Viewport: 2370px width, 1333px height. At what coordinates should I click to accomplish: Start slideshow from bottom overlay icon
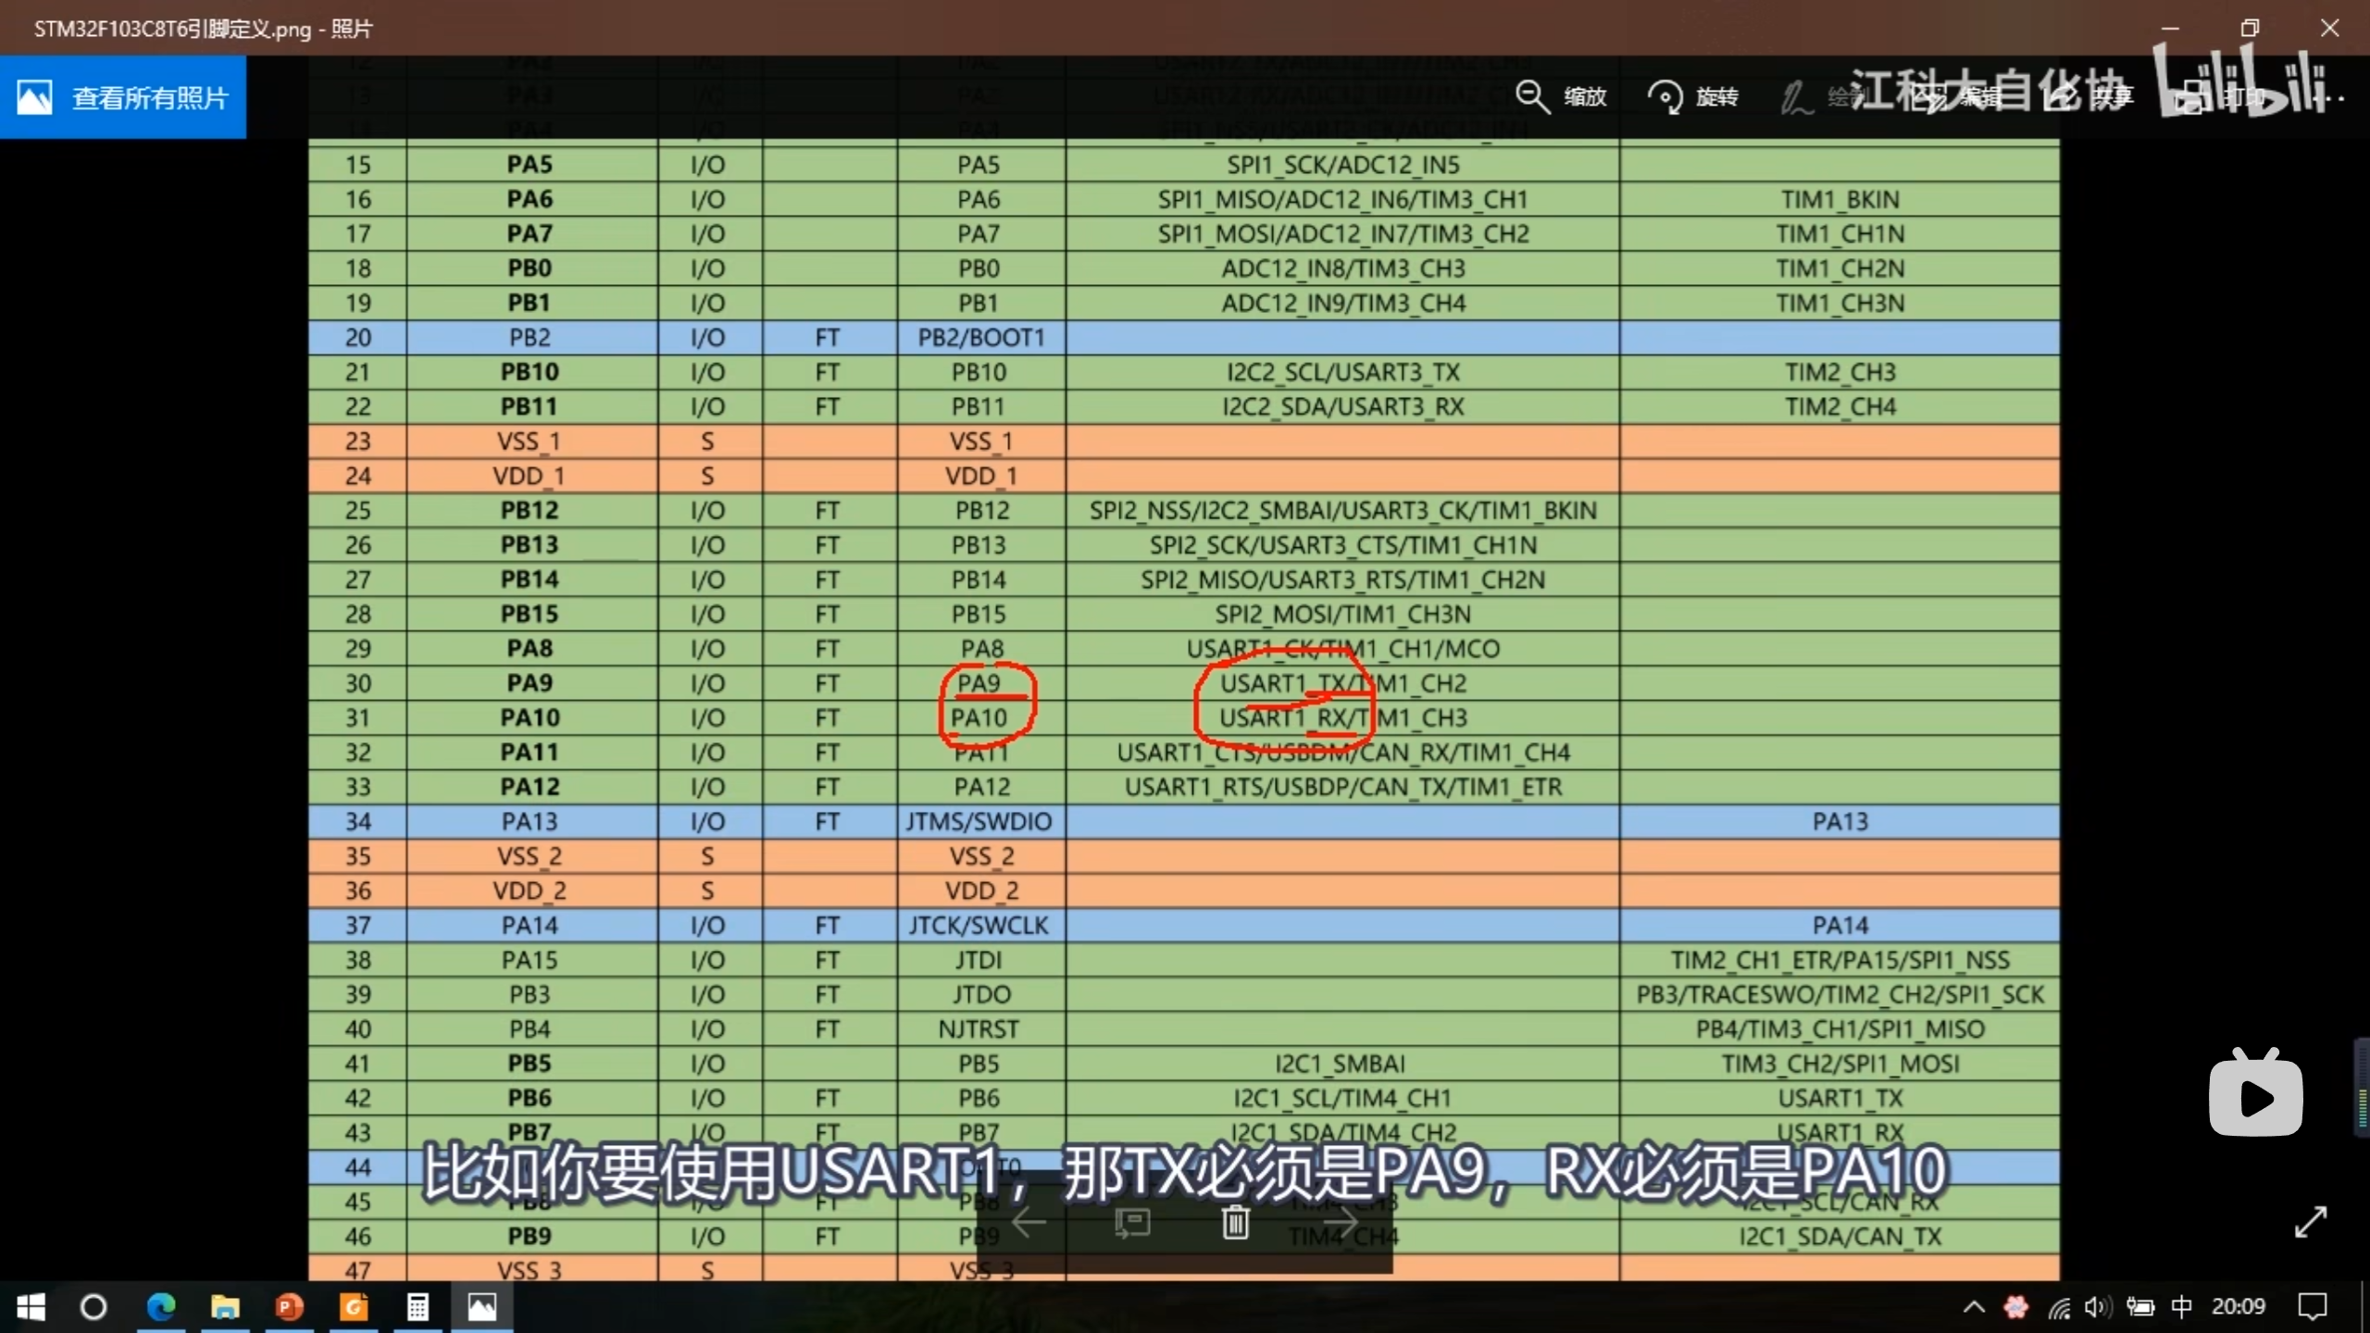(1132, 1223)
